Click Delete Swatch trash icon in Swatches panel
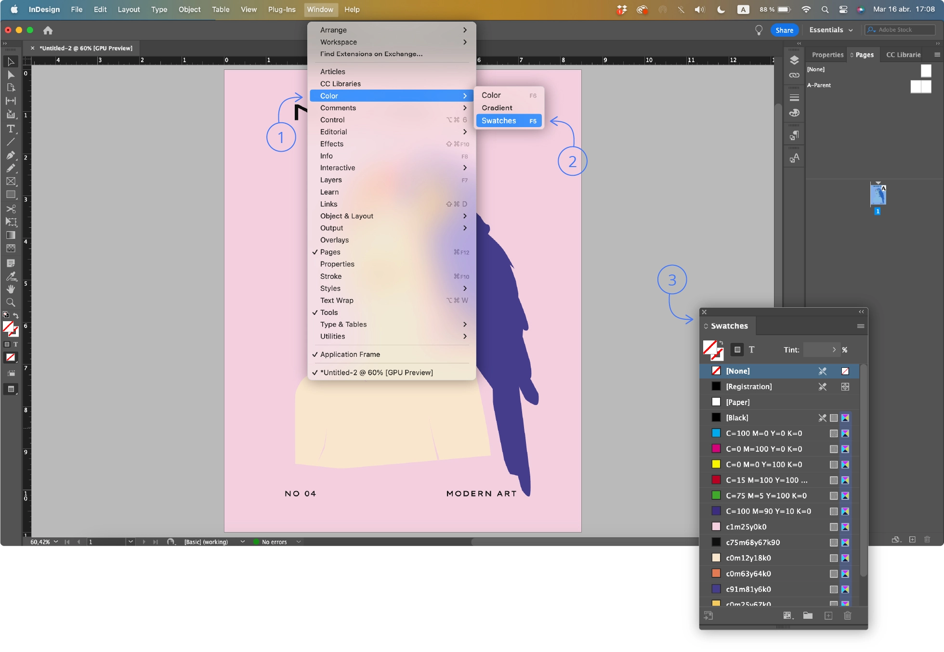The height and width of the screenshot is (652, 944). tap(848, 616)
